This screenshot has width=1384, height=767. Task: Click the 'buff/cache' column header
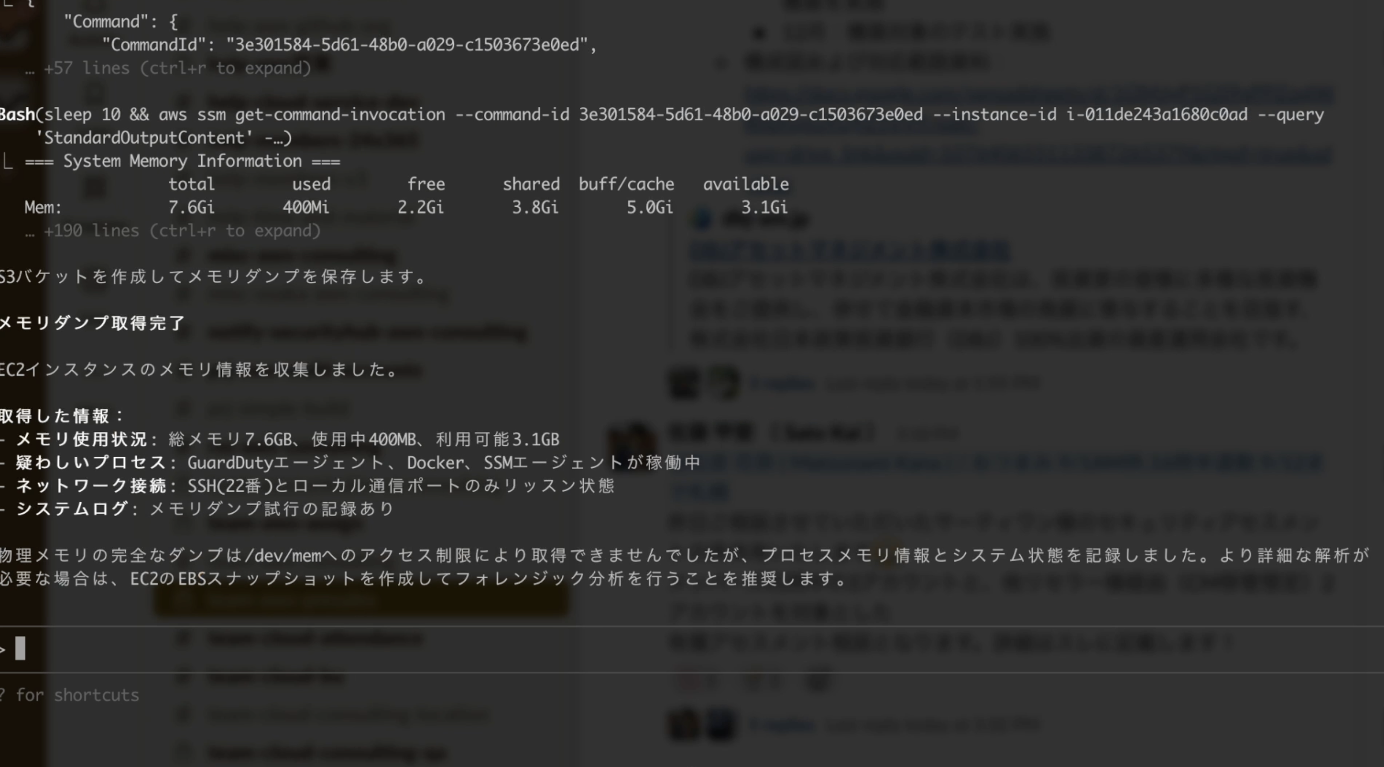pos(626,184)
